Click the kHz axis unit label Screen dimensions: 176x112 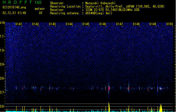click(x=3, y=23)
